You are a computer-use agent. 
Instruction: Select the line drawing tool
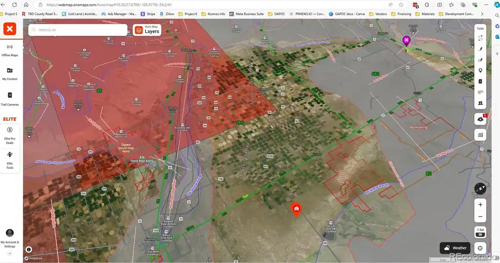pos(480,49)
